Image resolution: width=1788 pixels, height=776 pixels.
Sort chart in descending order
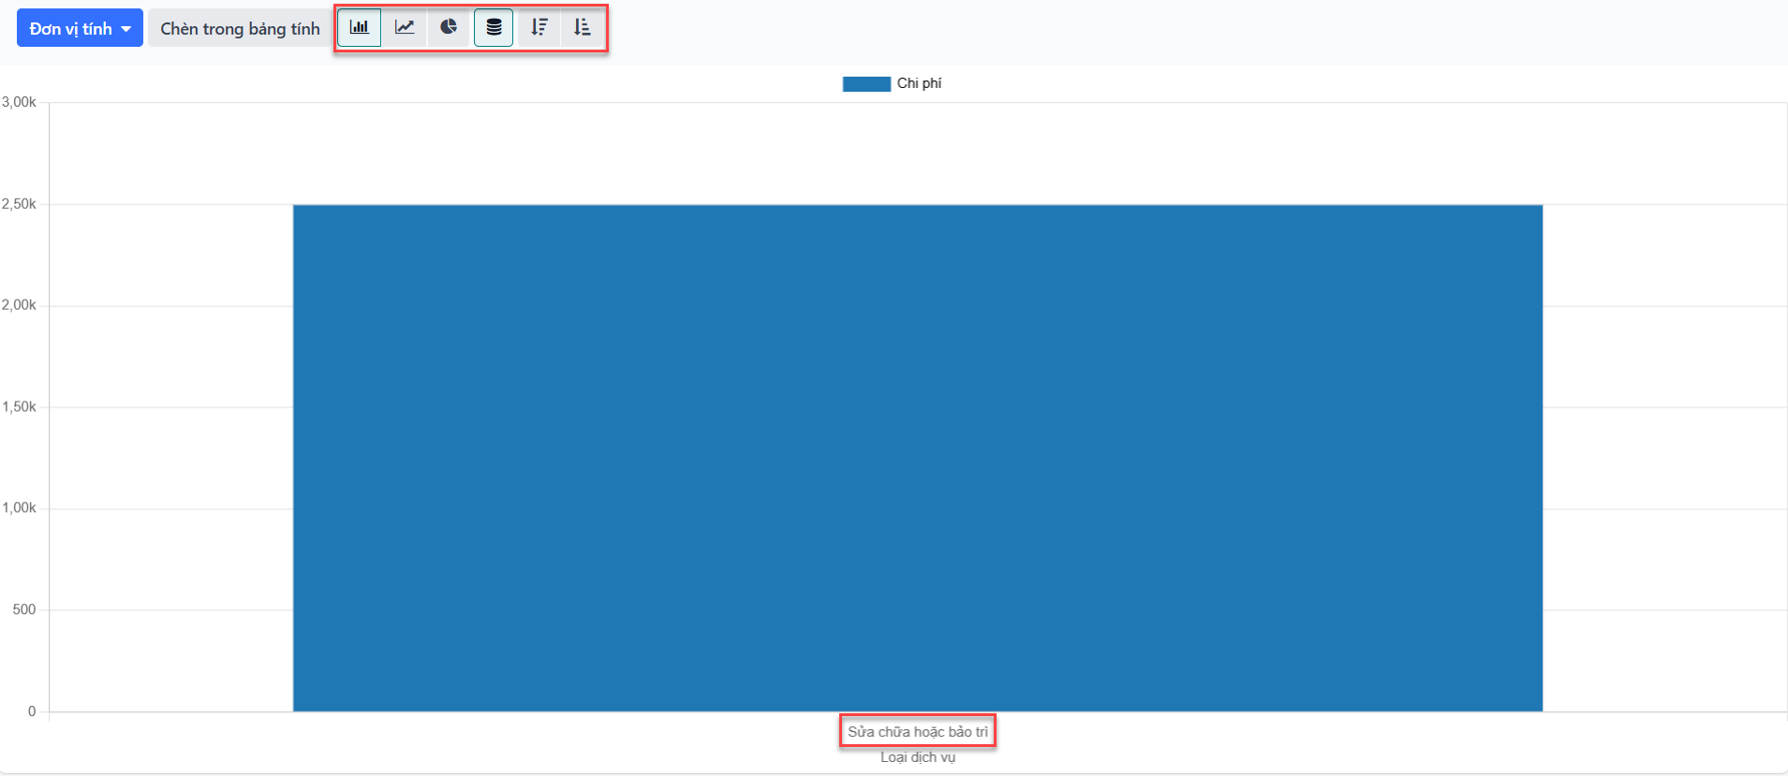coord(539,27)
